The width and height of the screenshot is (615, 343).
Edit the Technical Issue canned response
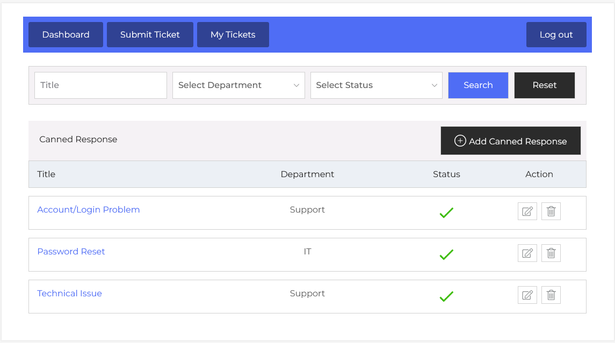[x=527, y=295]
